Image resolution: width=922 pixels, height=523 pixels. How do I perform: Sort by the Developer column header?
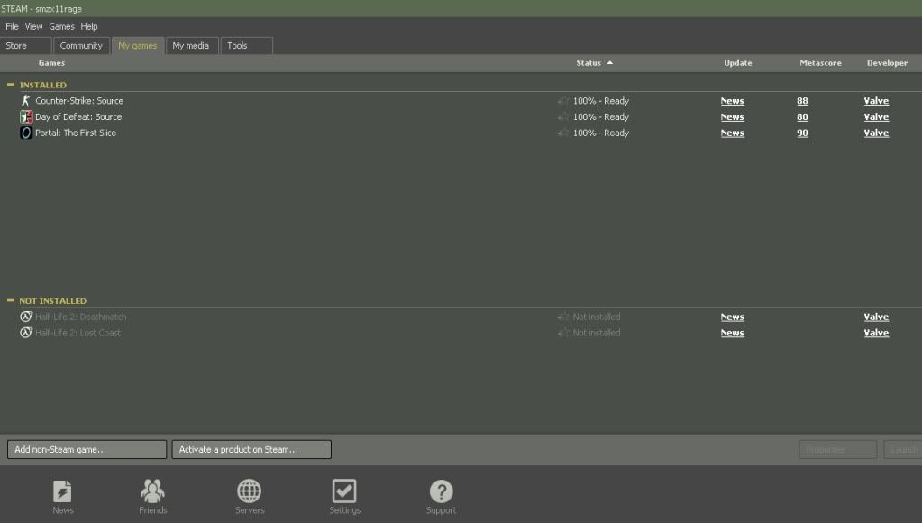[x=888, y=63]
